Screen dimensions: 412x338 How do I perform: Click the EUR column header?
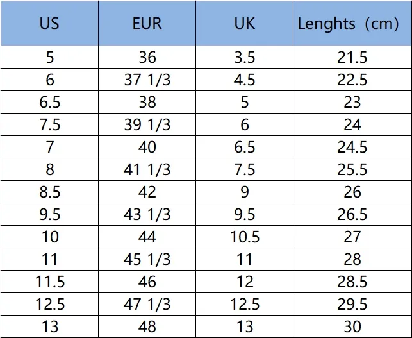coord(147,24)
